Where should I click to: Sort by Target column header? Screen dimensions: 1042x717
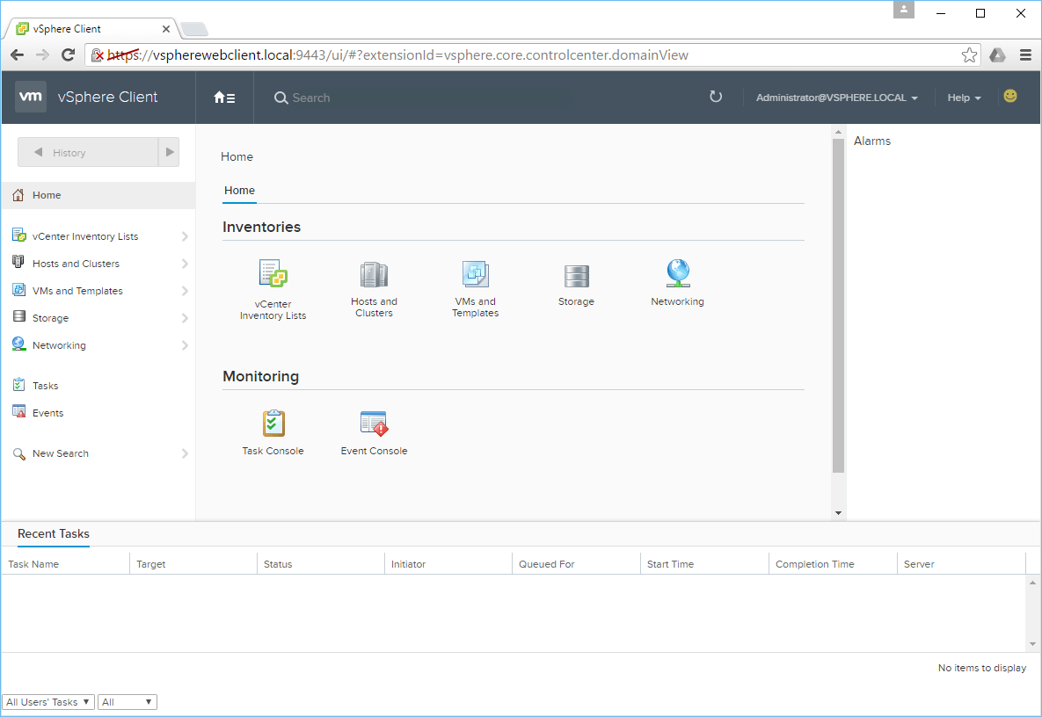[x=193, y=563]
